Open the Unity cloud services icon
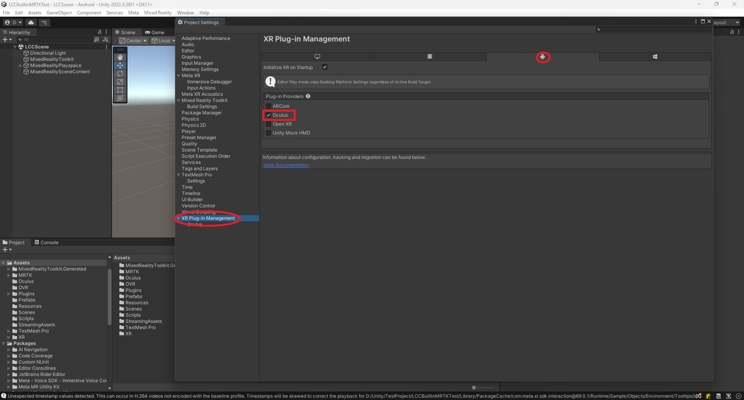The width and height of the screenshot is (744, 400). 31,22
